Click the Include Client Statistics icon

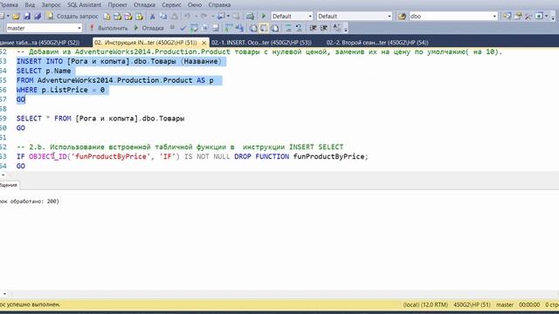tap(239, 28)
